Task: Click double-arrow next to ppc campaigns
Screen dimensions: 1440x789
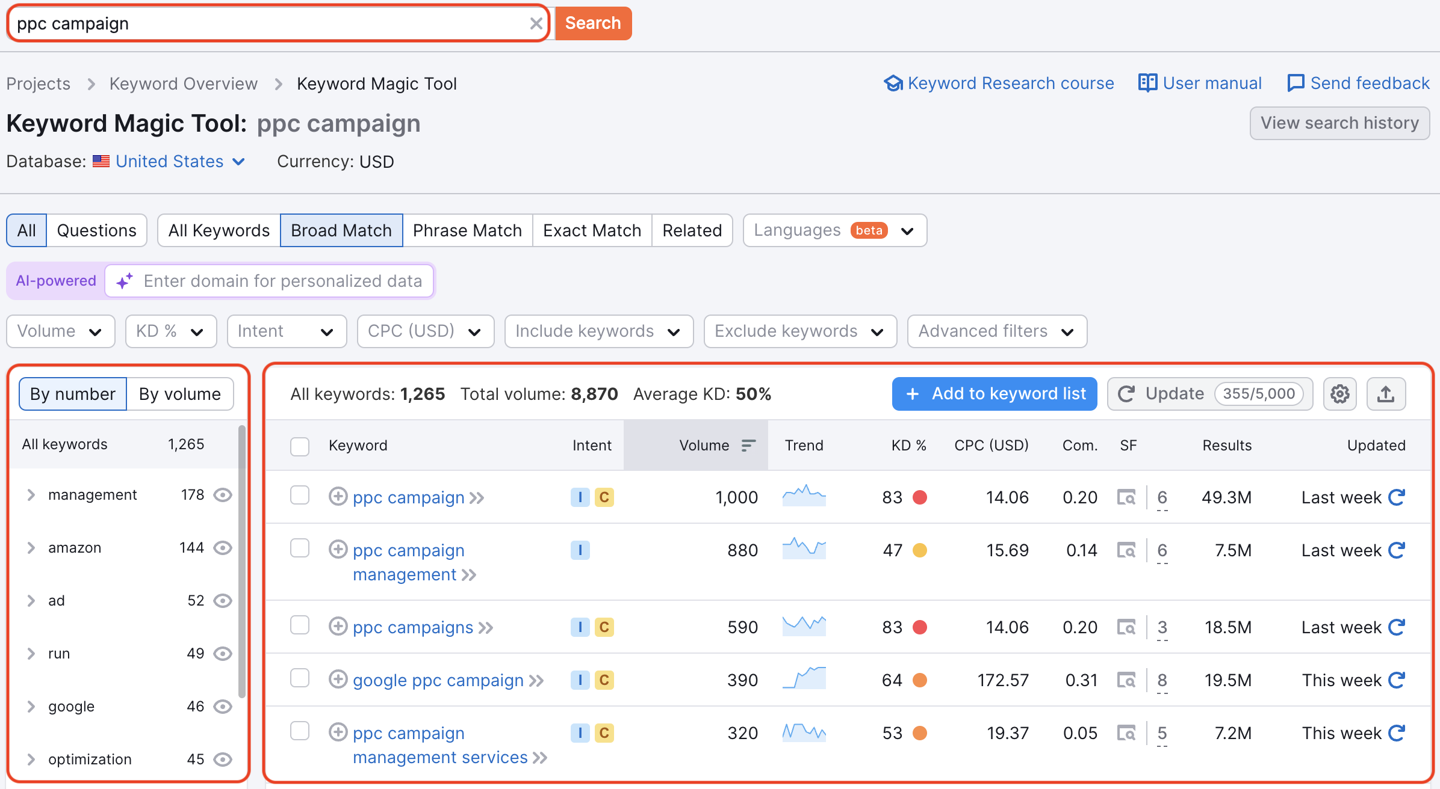Action: pos(486,628)
